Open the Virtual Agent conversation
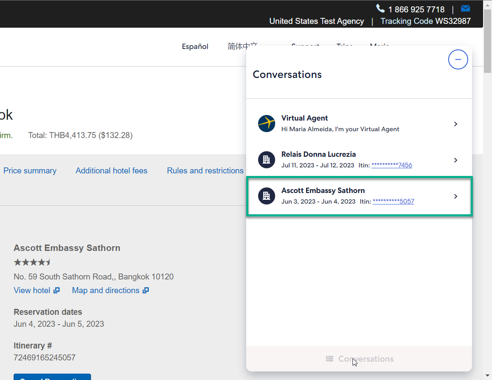This screenshot has width=492, height=380. click(359, 124)
